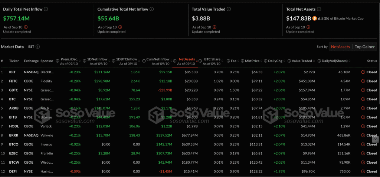Open the Total Value Traded info icon
This screenshot has width=380, height=177.
pyautogui.click(x=229, y=9)
